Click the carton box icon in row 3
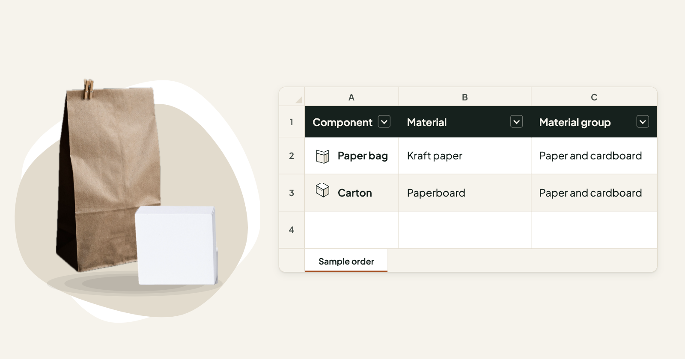 pyautogui.click(x=322, y=190)
